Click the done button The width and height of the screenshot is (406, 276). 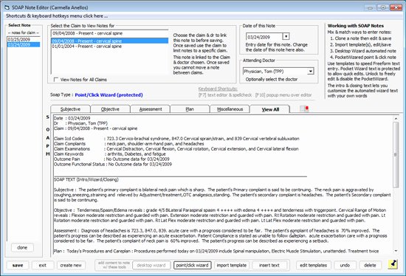(x=22, y=247)
